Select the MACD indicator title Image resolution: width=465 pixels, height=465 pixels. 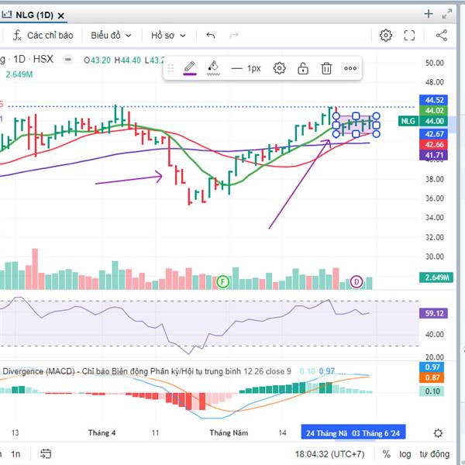coord(146,371)
